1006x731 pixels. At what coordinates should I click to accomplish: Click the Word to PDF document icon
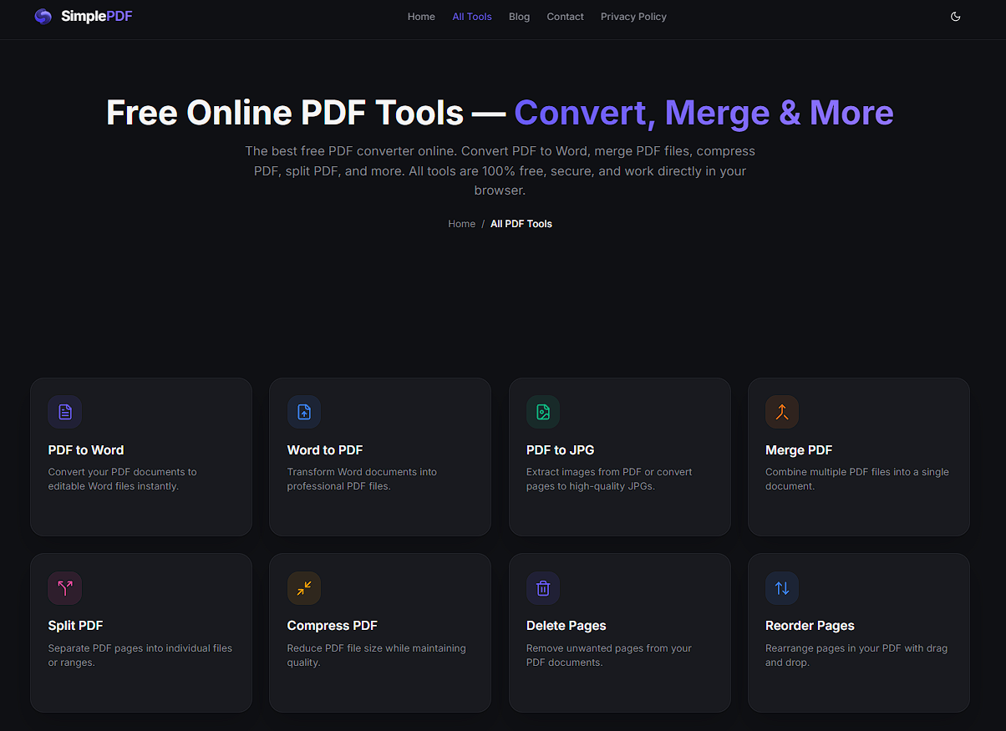click(303, 412)
